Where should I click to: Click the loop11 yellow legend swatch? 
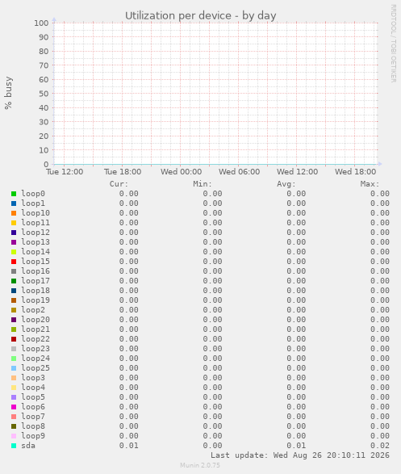[x=14, y=223]
